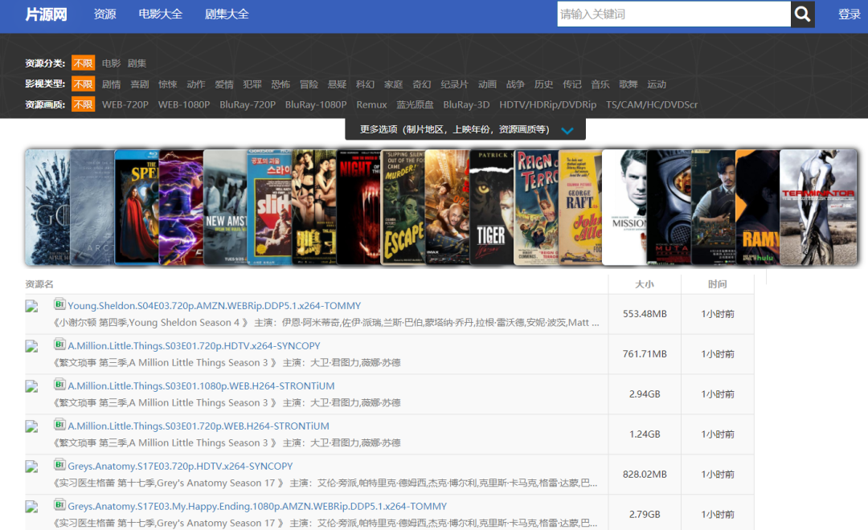Click broken image icon in Young Sheldon row
868x530 pixels.
coord(31,307)
